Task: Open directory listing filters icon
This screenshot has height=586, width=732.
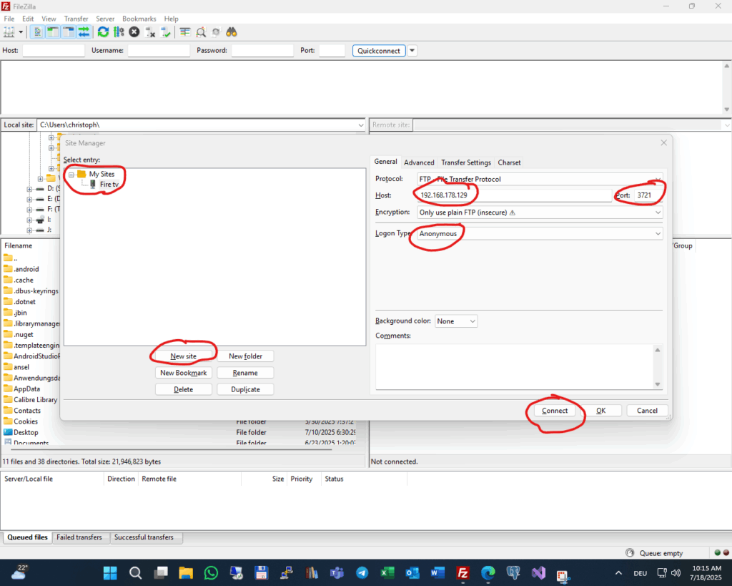Action: coord(185,32)
